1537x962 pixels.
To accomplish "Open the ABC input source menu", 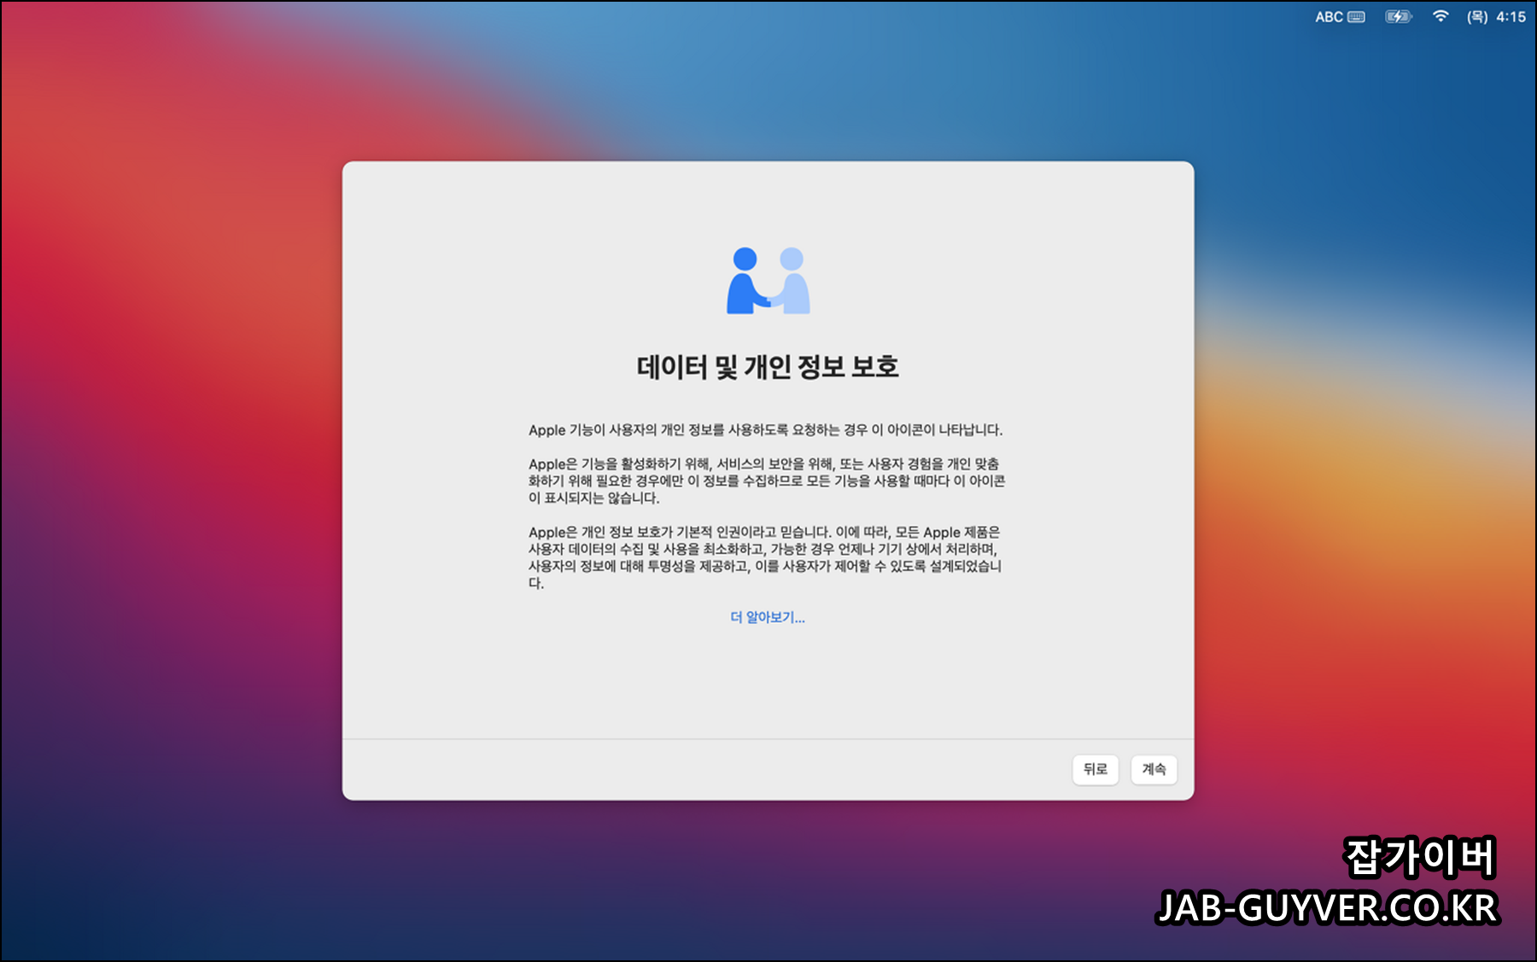I will pyautogui.click(x=1340, y=17).
